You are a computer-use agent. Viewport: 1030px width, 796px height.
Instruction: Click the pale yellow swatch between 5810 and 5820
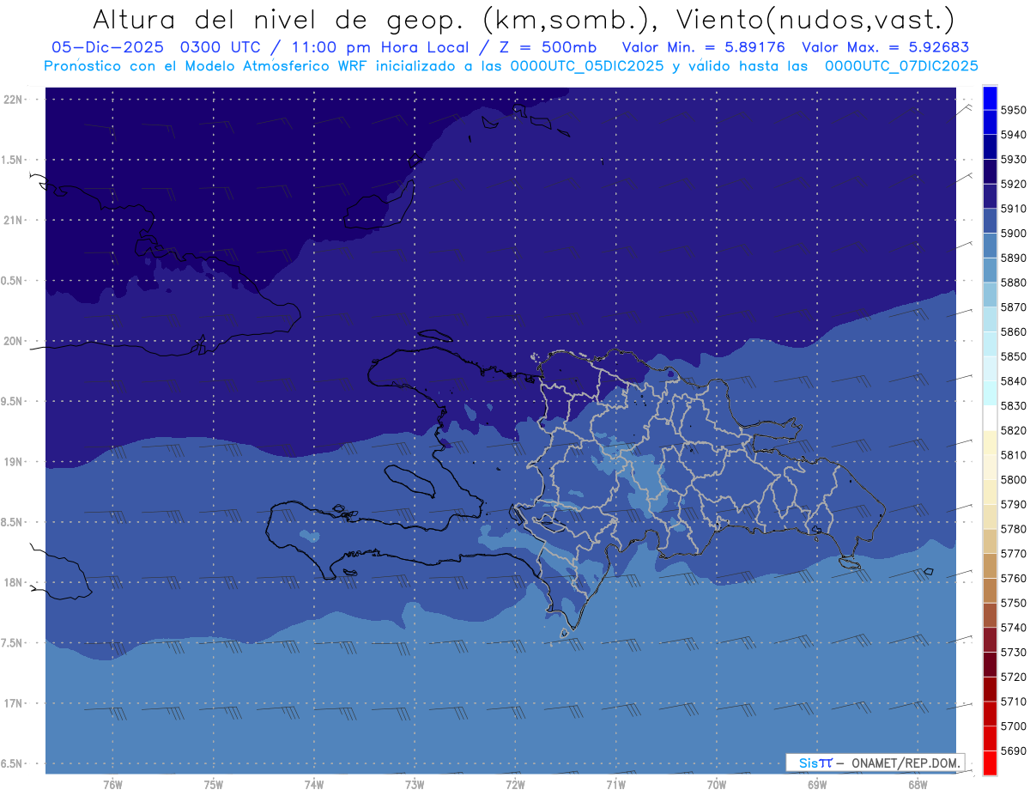point(989,442)
